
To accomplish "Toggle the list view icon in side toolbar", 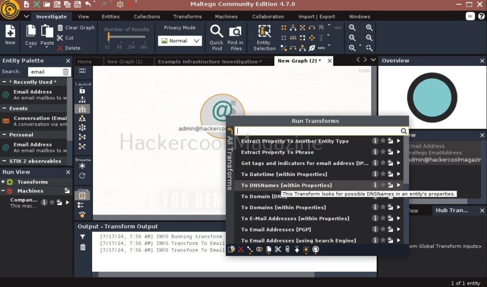I will click(81, 205).
